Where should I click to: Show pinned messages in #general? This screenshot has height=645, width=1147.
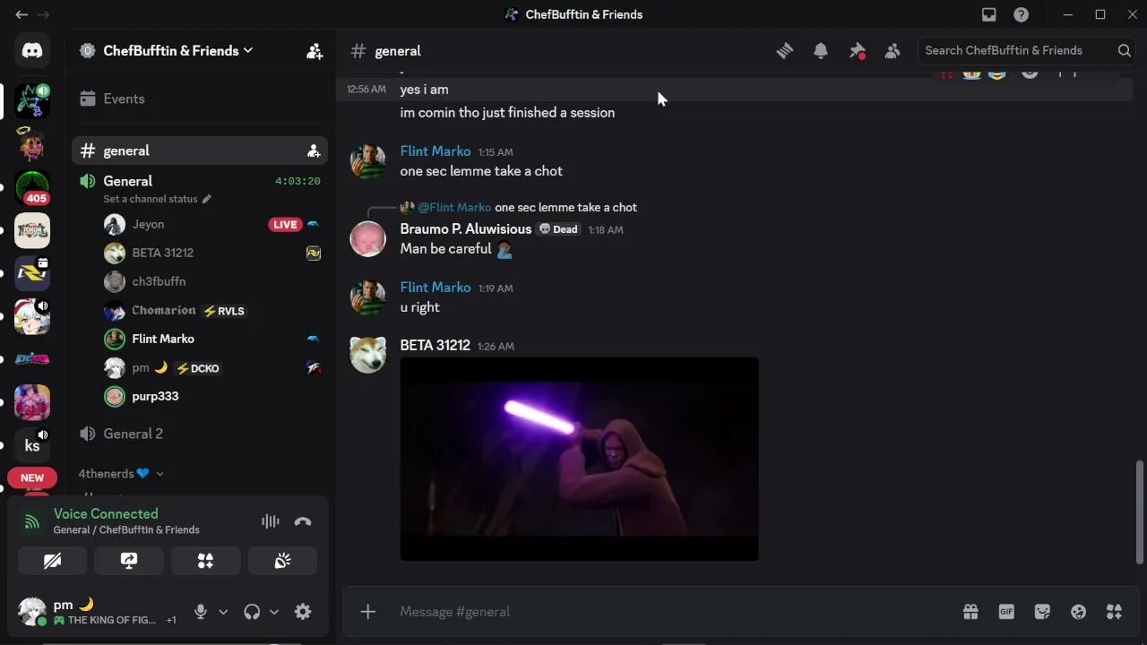pos(857,51)
